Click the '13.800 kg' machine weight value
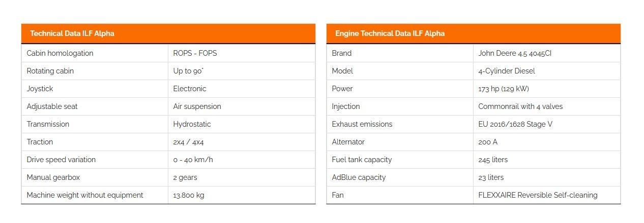 point(189,195)
